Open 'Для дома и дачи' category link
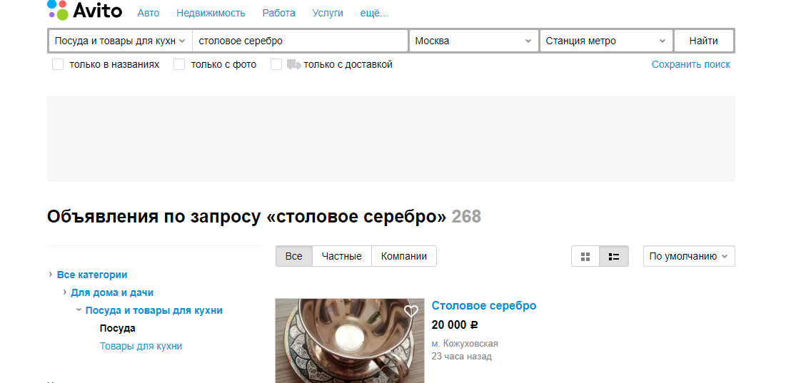 [112, 292]
